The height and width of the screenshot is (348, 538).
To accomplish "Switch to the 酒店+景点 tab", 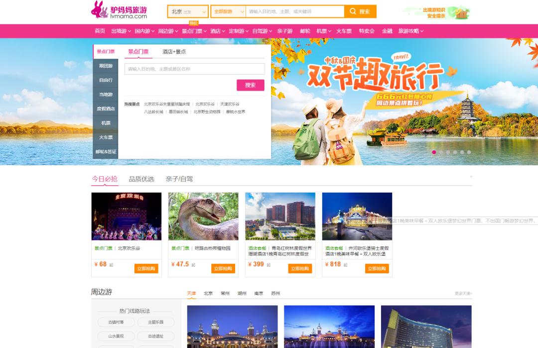I will point(174,52).
